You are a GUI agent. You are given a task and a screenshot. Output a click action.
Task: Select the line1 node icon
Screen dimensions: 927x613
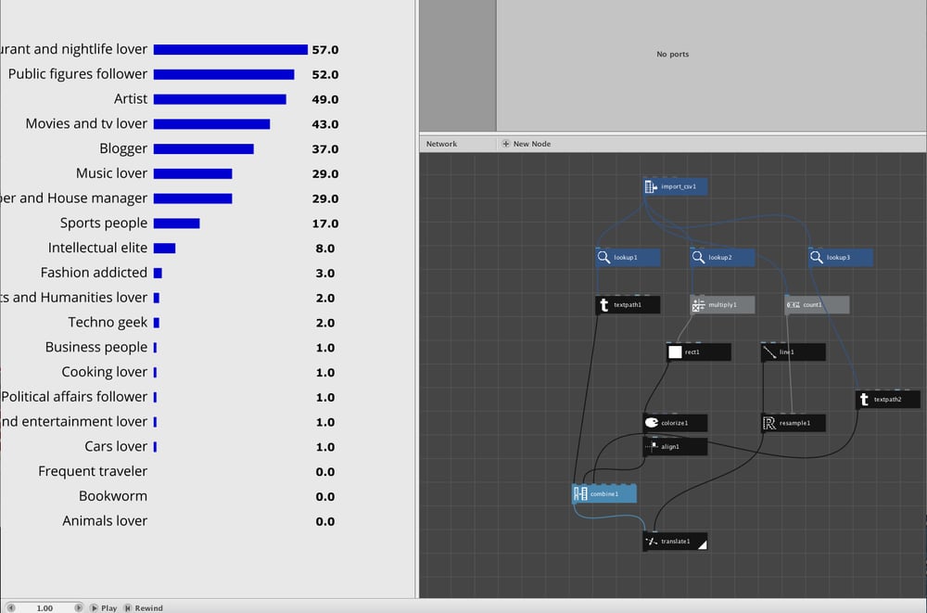(x=769, y=352)
